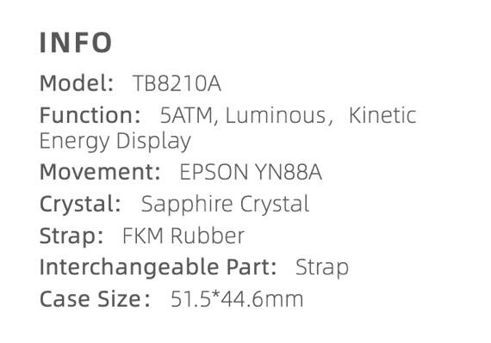Click the Sapphire Crystal value
This screenshot has height=343, width=491.
(x=225, y=205)
